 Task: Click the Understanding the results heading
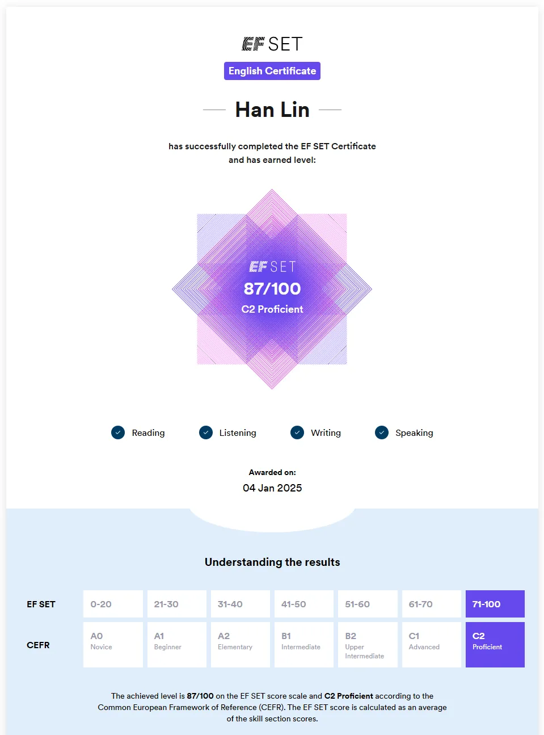(272, 562)
